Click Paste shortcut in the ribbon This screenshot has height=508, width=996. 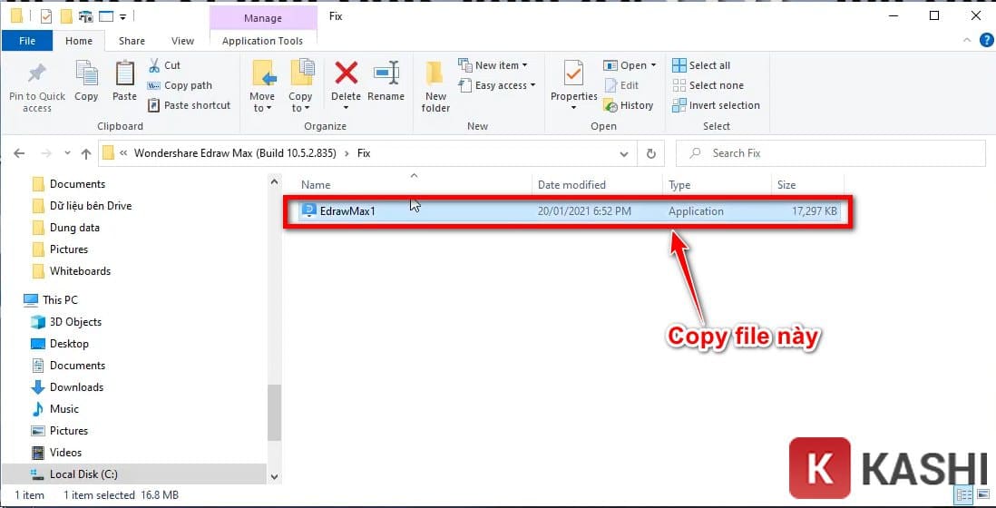click(190, 105)
